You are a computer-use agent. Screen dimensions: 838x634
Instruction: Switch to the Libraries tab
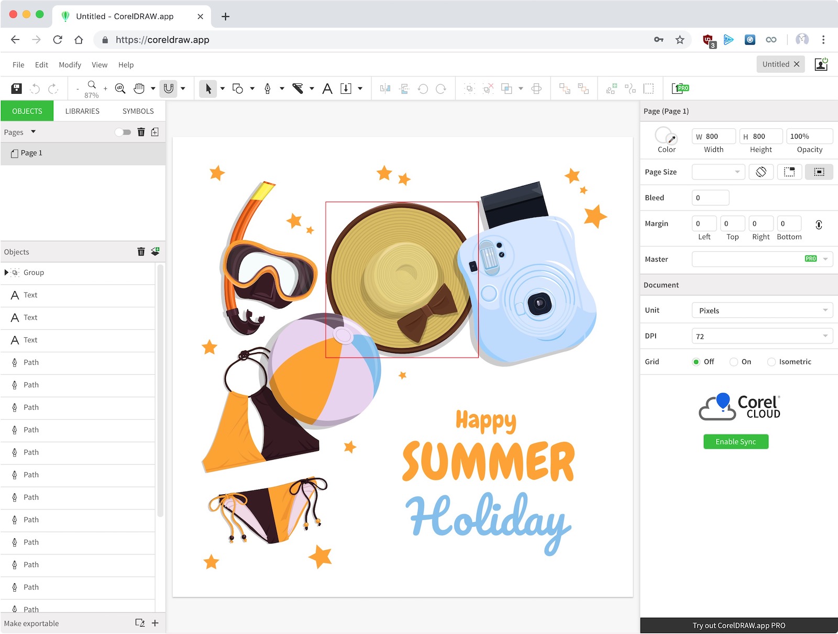[82, 111]
